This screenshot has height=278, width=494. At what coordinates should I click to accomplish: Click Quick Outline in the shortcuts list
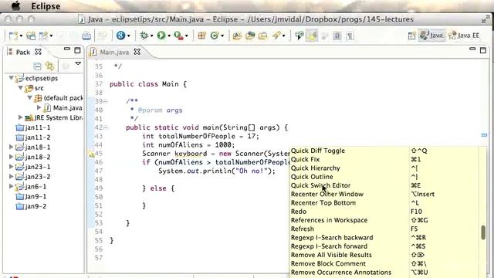(x=312, y=177)
